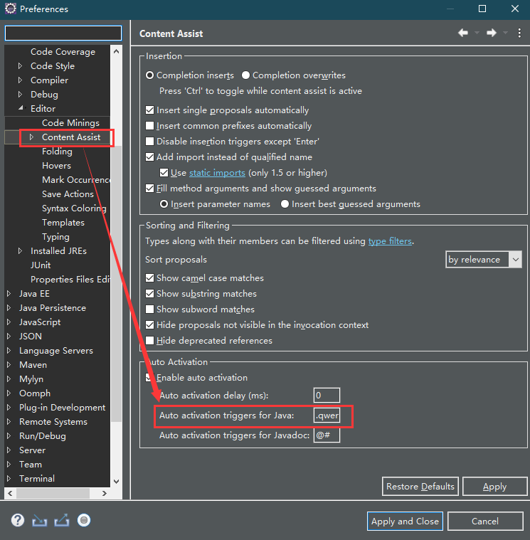This screenshot has height=540, width=530.
Task: Click the Preferences window gear icon
Action: pos(11,9)
